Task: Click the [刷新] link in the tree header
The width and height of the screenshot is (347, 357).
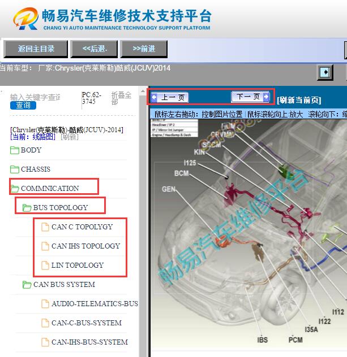Action: [70, 137]
